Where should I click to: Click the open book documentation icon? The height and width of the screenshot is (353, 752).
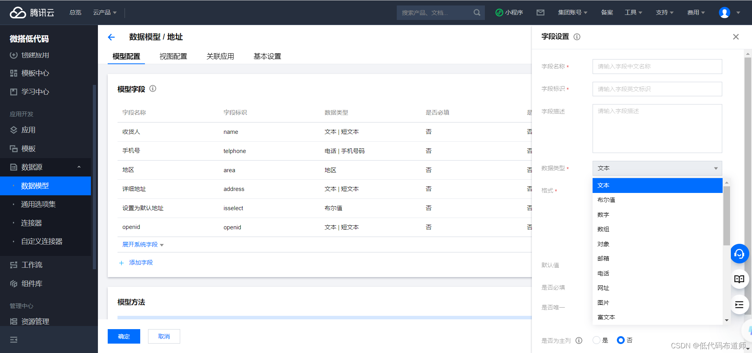739,279
